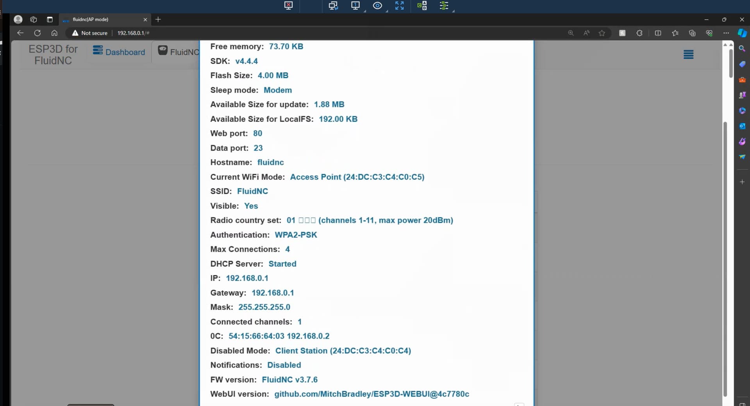This screenshot has width=750, height=406.
Task: Open Browser essentials heart icon
Action: tap(709, 33)
